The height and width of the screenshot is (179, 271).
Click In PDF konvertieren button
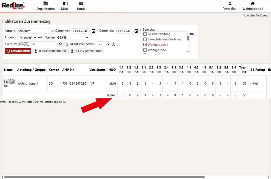[50, 51]
